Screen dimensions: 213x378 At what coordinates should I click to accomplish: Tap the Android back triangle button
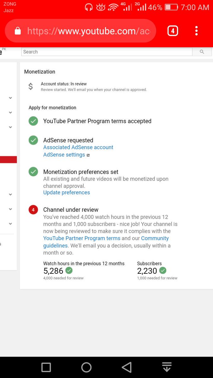[x=127, y=367]
